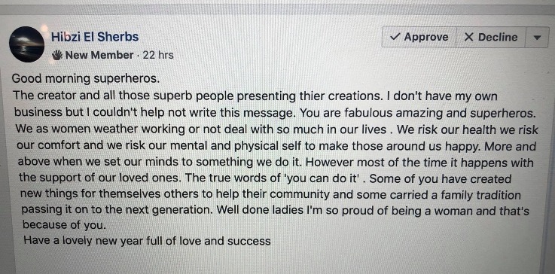This screenshot has width=555, height=274.
Task: Click the 'Have a lovely new year' closing line
Action: click(x=147, y=241)
